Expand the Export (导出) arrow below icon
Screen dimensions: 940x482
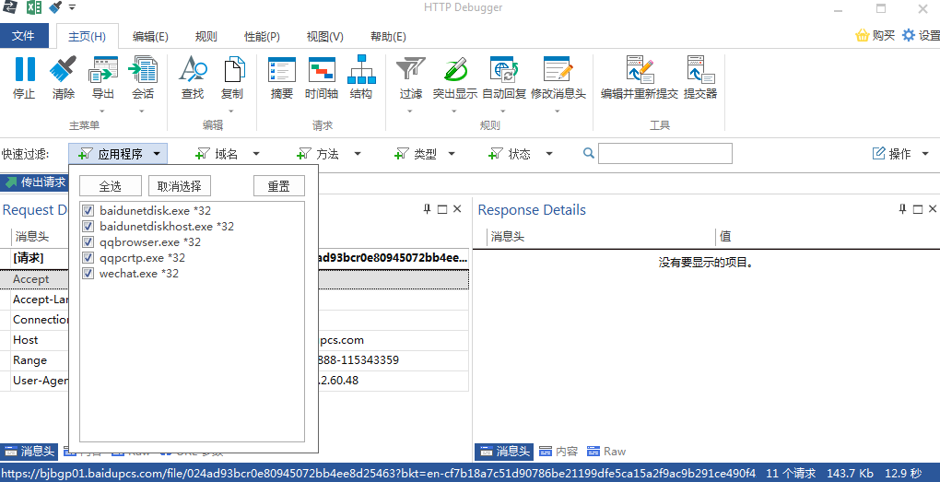[x=102, y=111]
